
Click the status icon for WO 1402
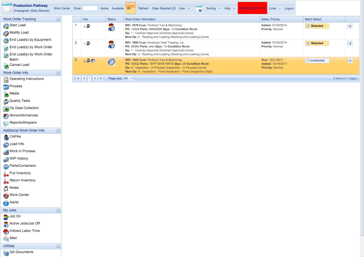(x=111, y=62)
